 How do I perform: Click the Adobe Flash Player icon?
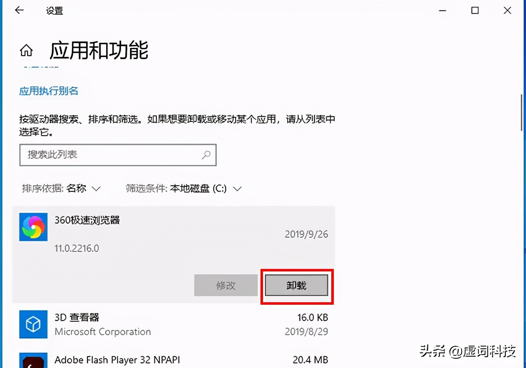(33, 361)
